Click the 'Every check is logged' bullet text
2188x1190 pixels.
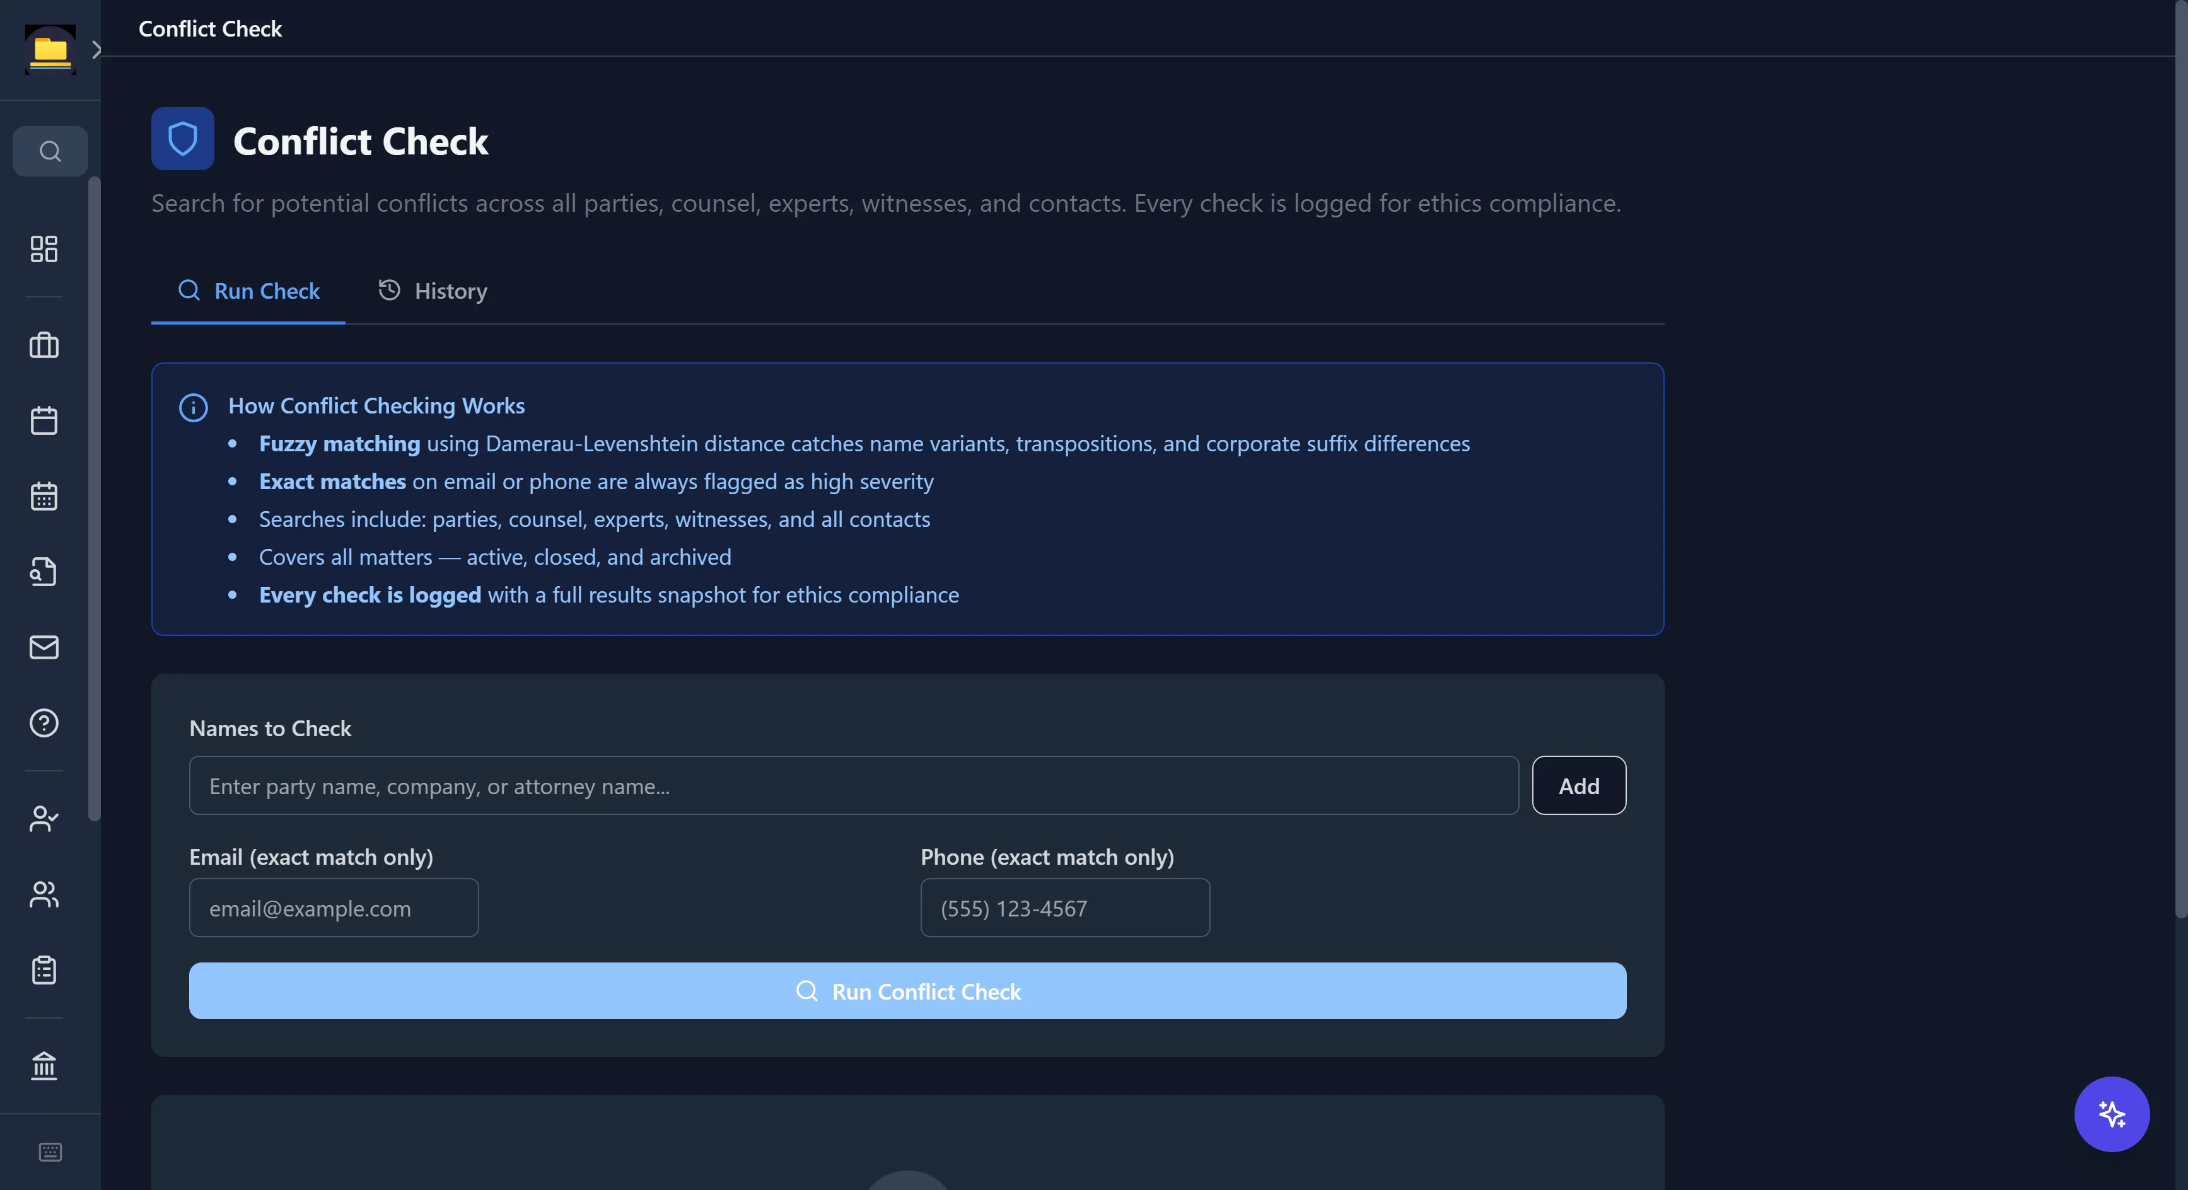coord(609,595)
